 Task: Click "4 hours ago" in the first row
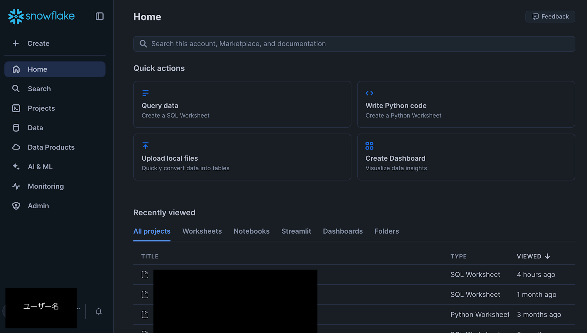[x=536, y=274]
